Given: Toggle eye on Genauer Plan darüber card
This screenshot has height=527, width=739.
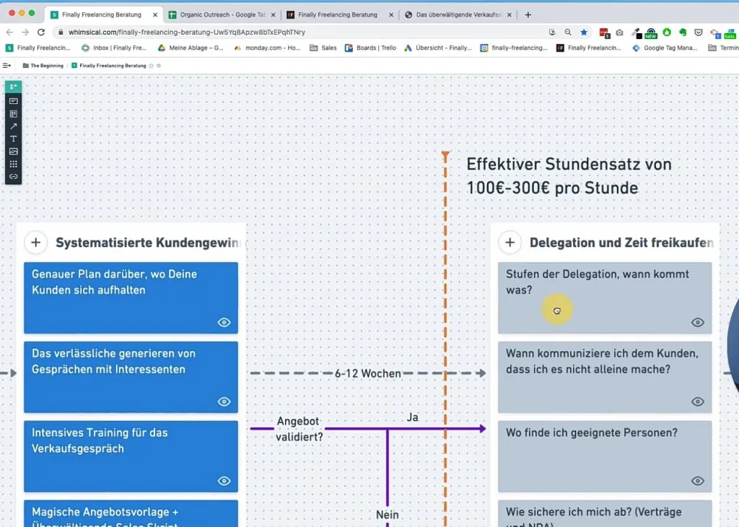Looking at the screenshot, I should (x=224, y=323).
